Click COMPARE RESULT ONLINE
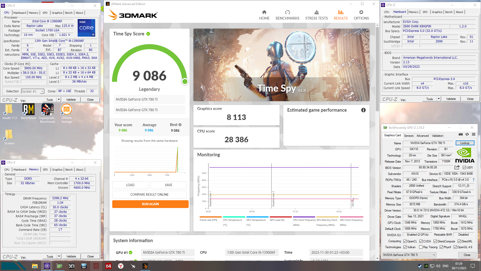The height and width of the screenshot is (271, 481). [x=149, y=194]
